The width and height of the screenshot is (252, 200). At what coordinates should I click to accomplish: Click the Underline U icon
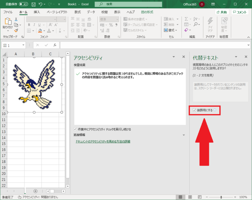point(39,25)
